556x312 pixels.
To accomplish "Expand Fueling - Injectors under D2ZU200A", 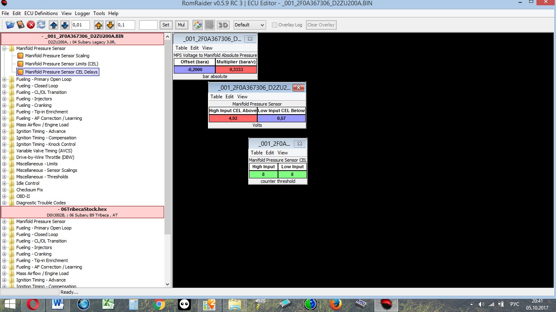I will point(5,99).
